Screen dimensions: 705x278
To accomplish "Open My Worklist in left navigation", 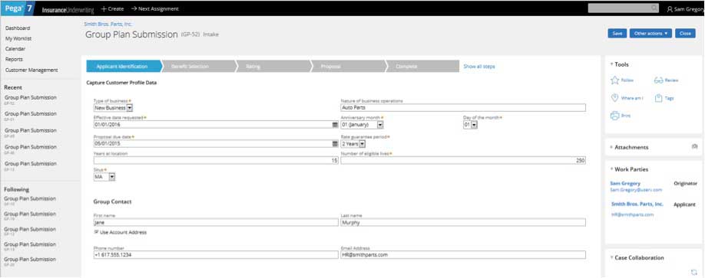I will tap(18, 38).
